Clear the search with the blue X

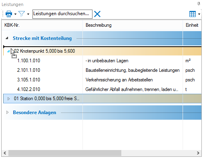tap(97, 14)
